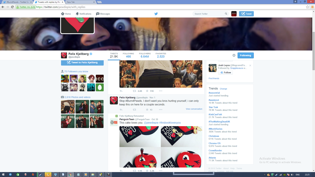315x177 pixels.
Task: Click Tweet to Felix Kjellberg button
Action: (x=82, y=63)
